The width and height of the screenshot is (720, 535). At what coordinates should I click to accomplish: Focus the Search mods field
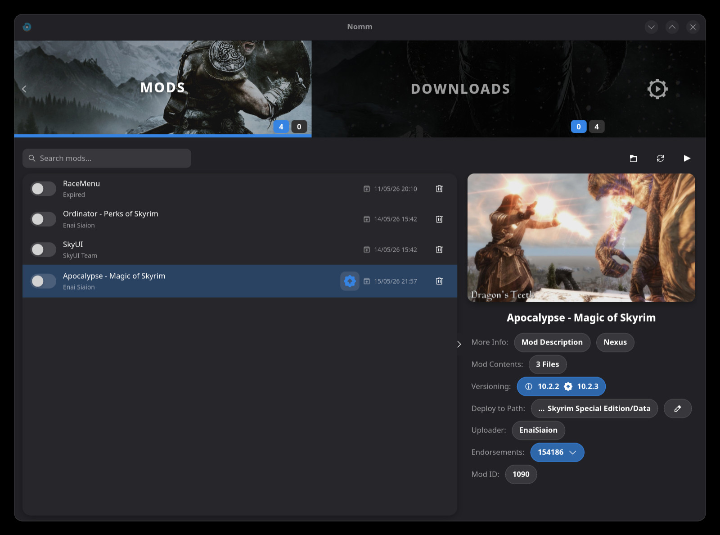click(x=107, y=158)
